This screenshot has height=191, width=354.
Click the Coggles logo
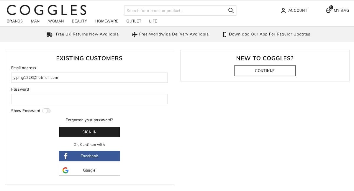[47, 10]
